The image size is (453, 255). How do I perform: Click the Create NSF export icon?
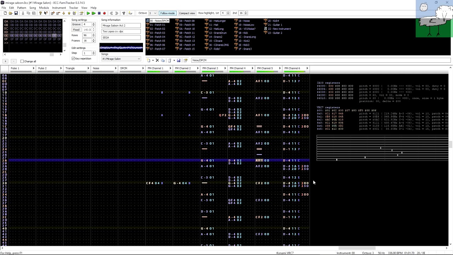(130, 13)
